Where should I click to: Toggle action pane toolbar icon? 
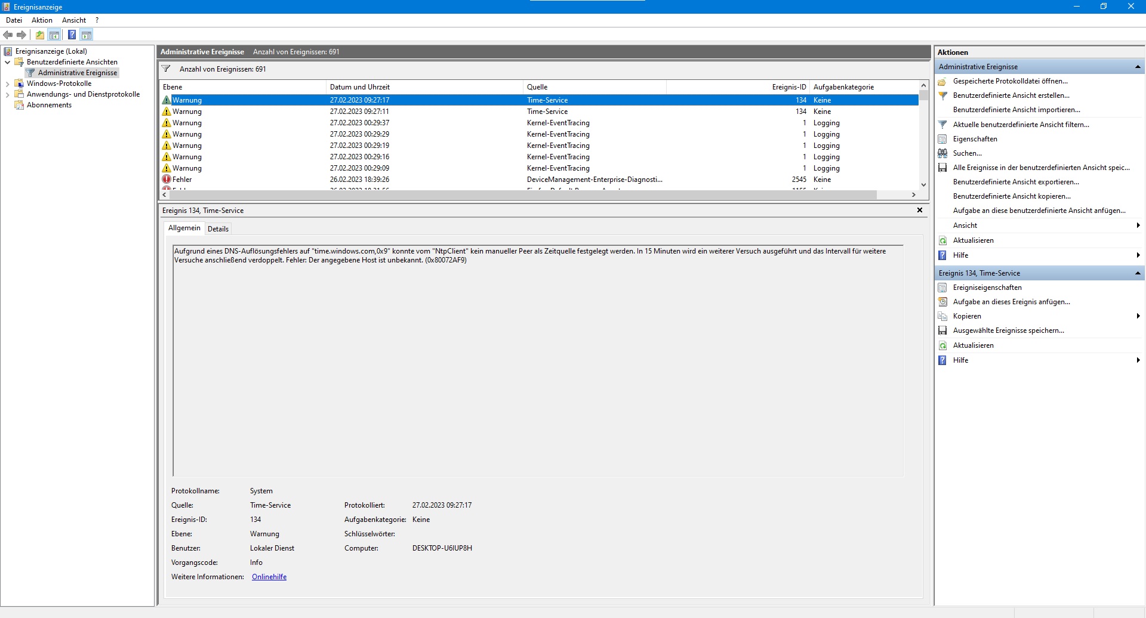tap(87, 35)
